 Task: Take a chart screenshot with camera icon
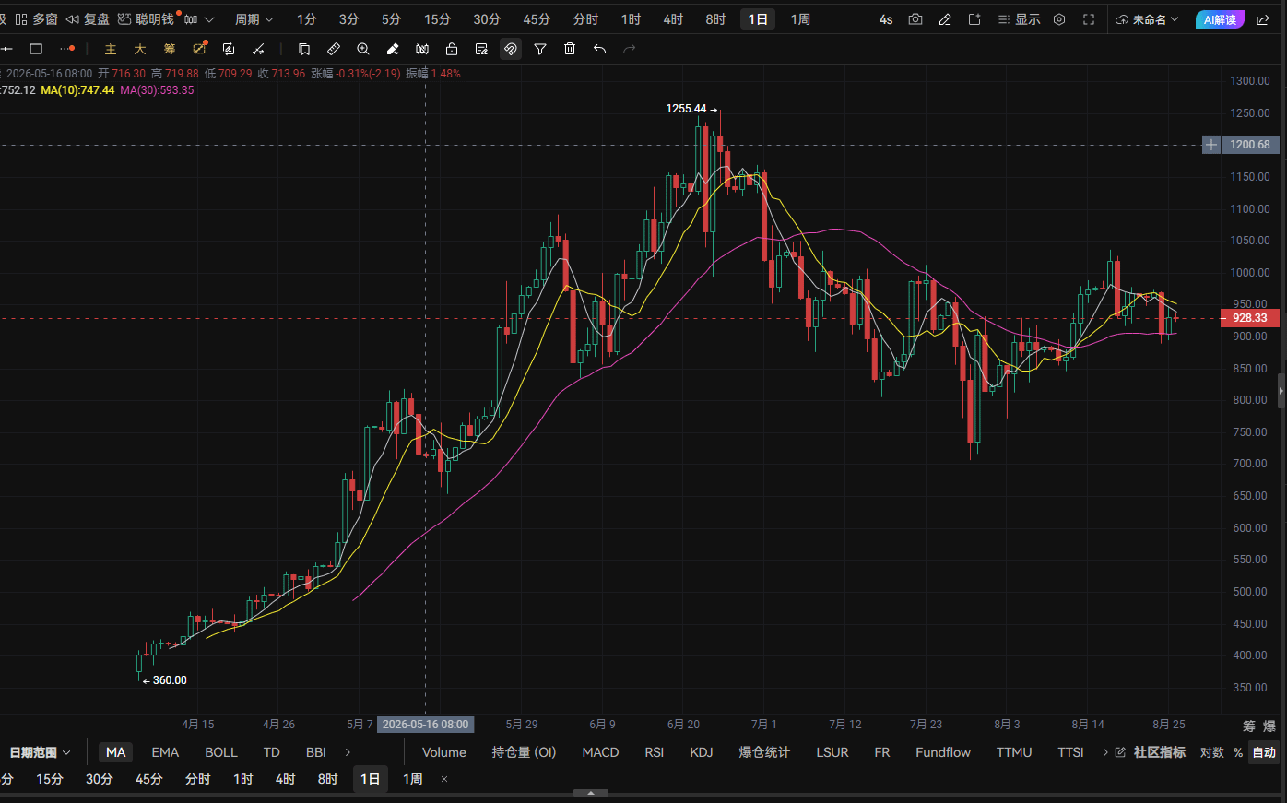click(915, 19)
